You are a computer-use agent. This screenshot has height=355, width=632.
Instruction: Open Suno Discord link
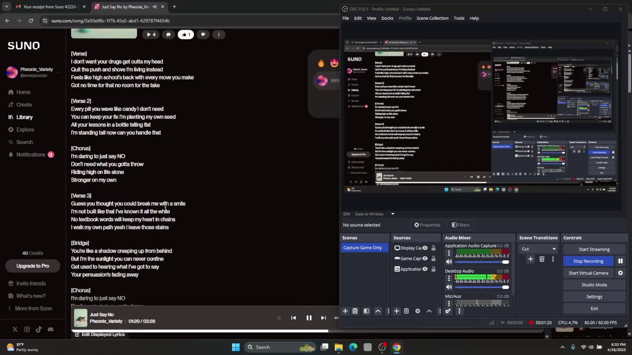(50, 329)
